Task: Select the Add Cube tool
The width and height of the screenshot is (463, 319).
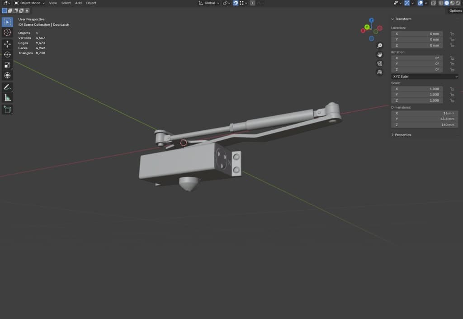Action: tap(7, 110)
